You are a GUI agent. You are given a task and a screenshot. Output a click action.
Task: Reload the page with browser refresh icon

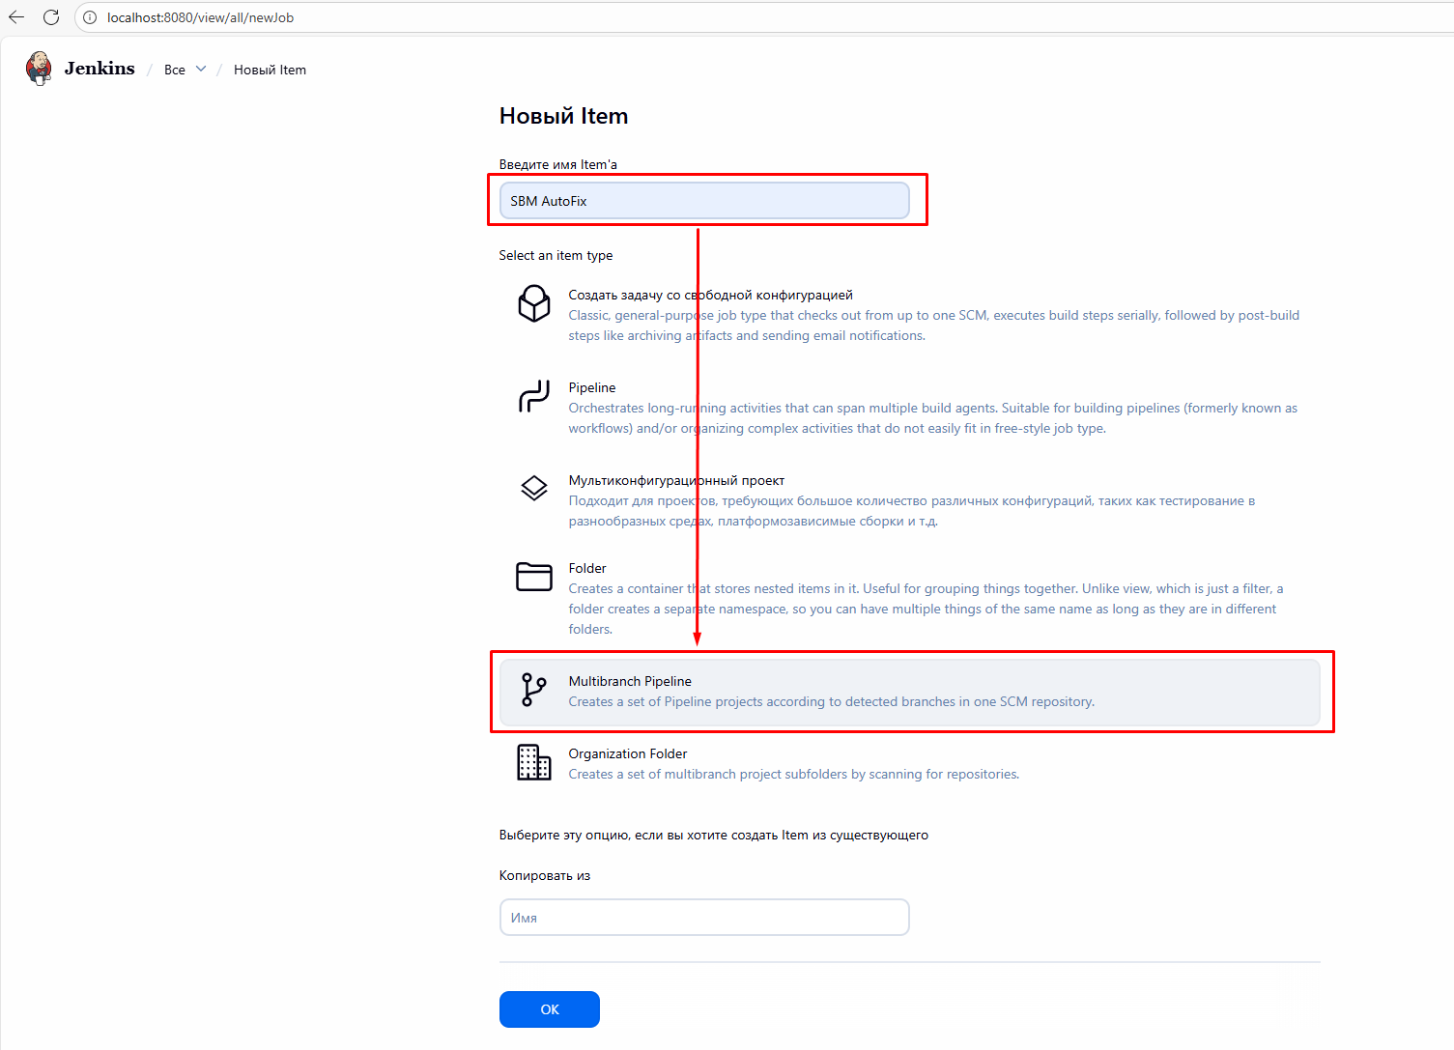coord(51,17)
